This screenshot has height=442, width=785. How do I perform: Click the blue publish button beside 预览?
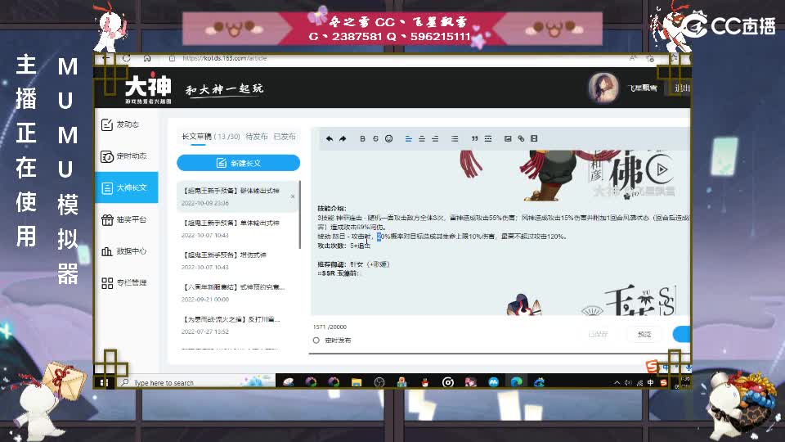(681, 334)
